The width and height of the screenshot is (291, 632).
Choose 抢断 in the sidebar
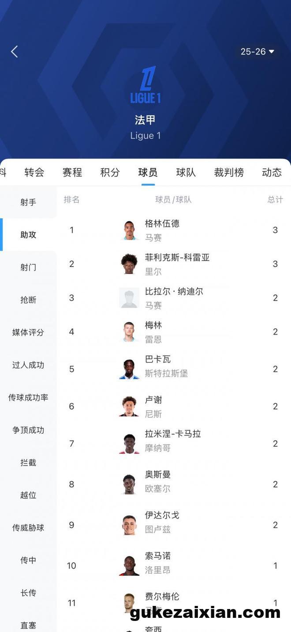coord(28,300)
